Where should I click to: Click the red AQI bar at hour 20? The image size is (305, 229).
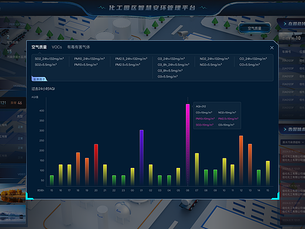(x=96, y=165)
